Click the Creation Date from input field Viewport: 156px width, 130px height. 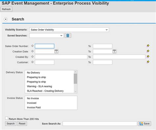[45, 51]
